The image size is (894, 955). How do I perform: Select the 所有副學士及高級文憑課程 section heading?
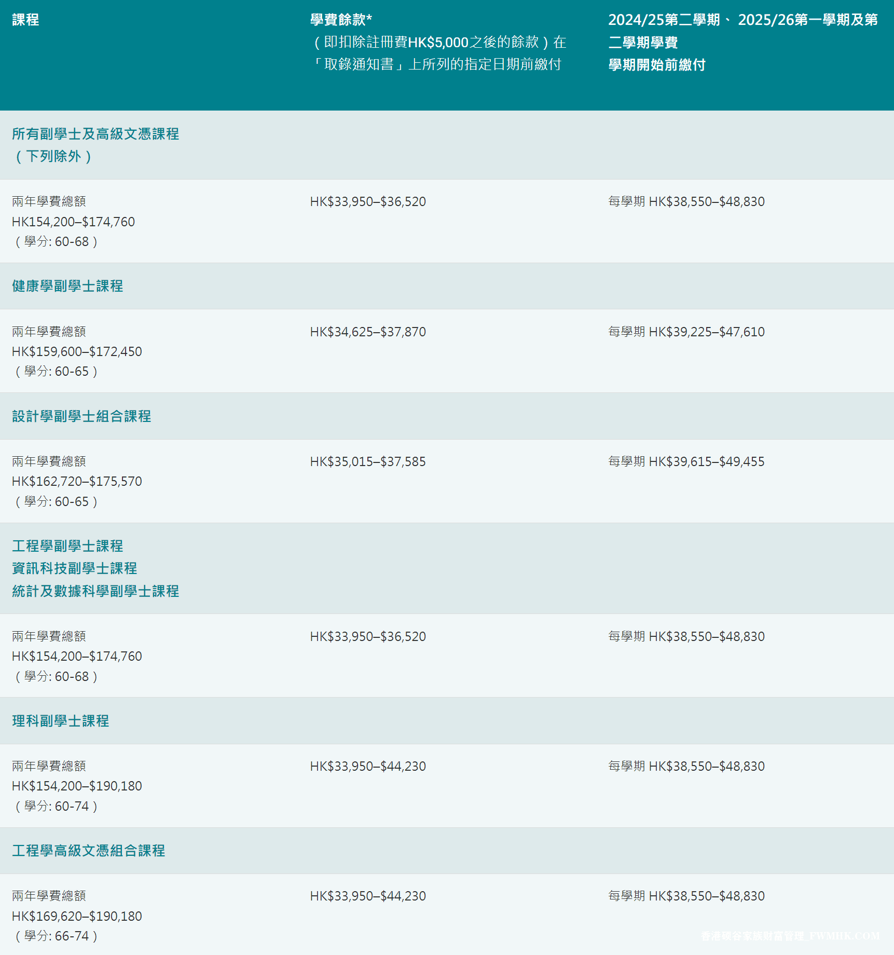(x=95, y=134)
